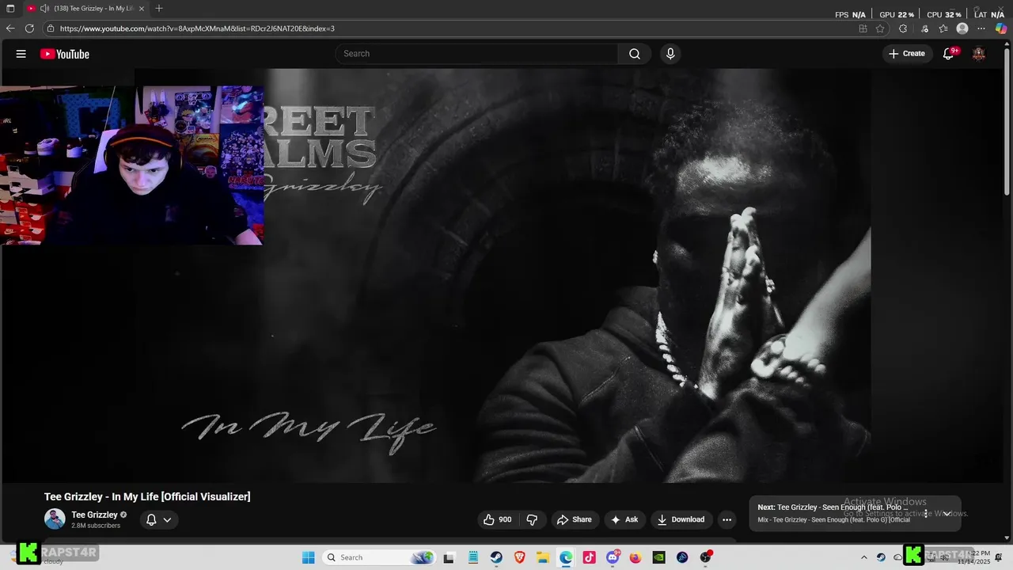The image size is (1013, 570).
Task: Download the video
Action: click(x=681, y=519)
